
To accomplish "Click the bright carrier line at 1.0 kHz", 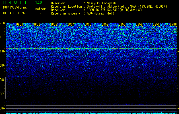I will pos(91,49).
